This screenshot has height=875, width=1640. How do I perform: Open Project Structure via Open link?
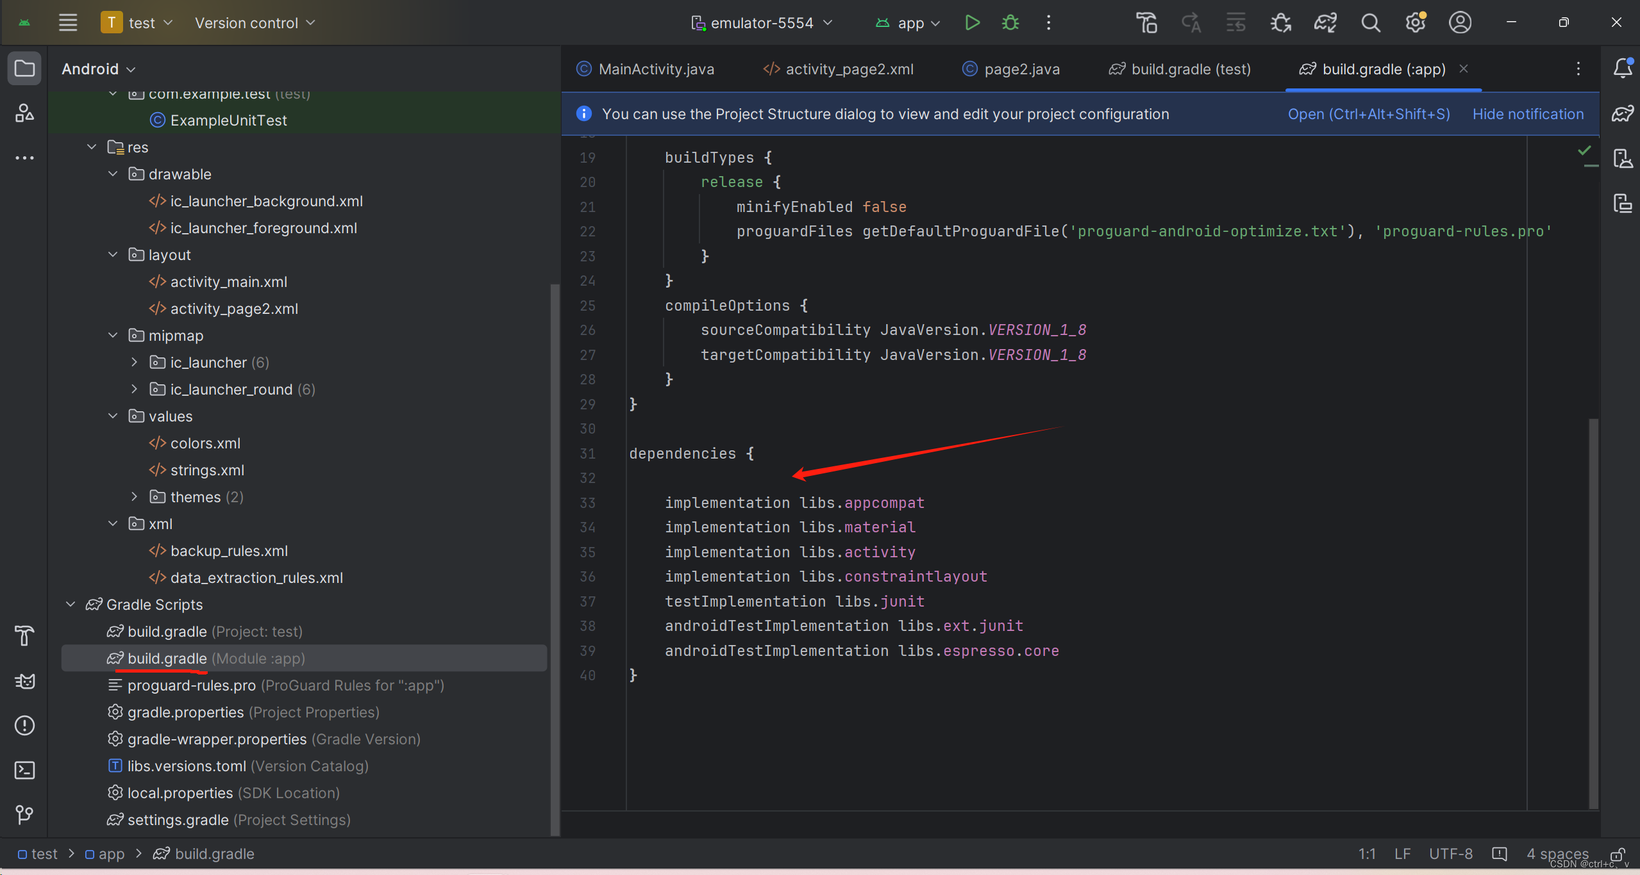1369,114
